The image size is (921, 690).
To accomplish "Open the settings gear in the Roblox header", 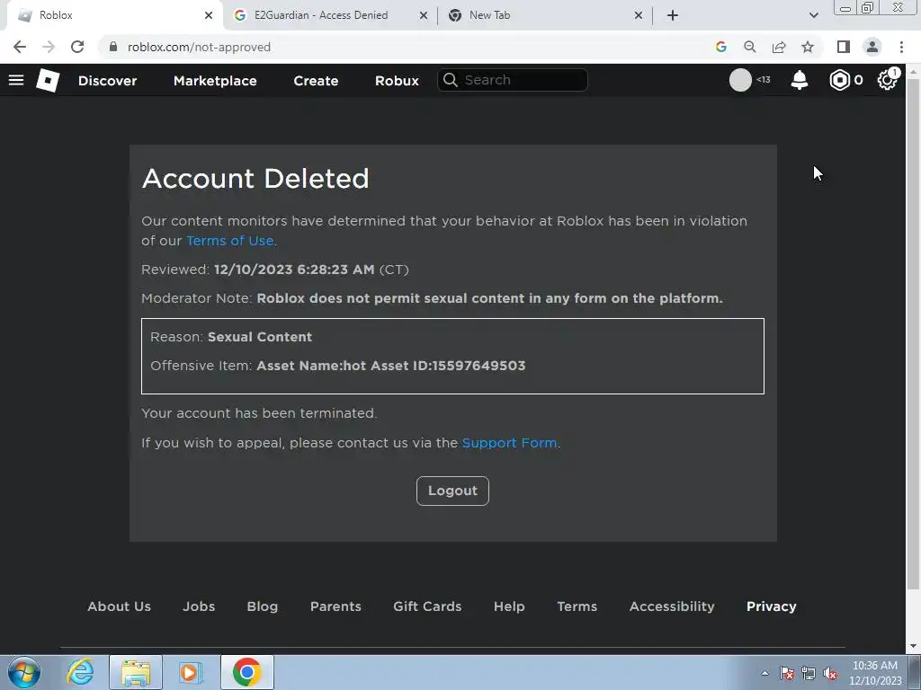I will (x=887, y=80).
